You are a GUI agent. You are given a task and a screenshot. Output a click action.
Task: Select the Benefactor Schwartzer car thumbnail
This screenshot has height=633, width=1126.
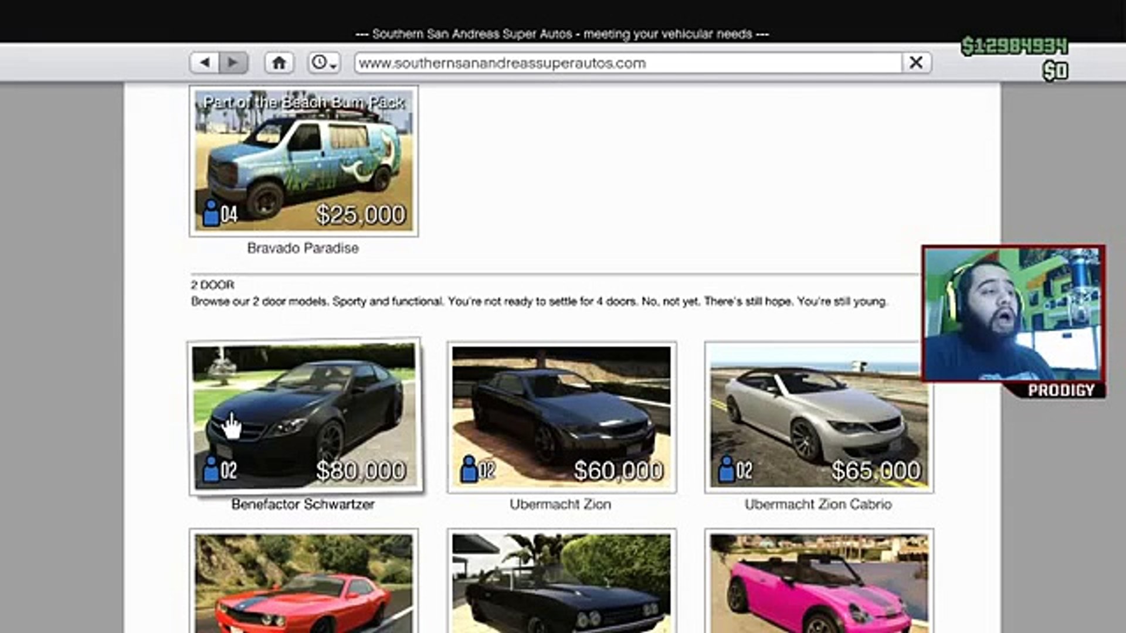click(304, 416)
